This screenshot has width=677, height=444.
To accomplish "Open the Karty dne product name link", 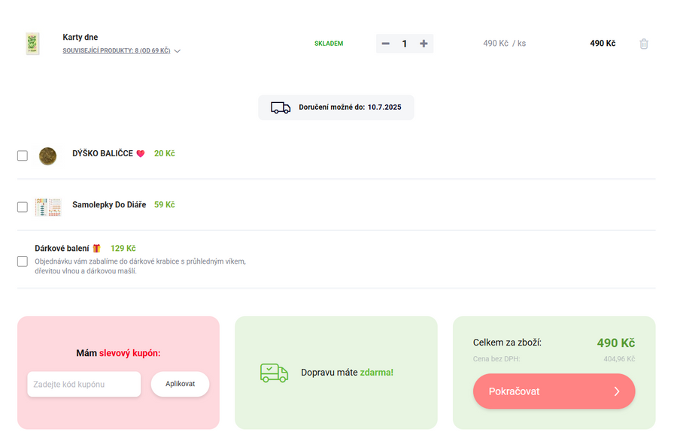I will [80, 37].
